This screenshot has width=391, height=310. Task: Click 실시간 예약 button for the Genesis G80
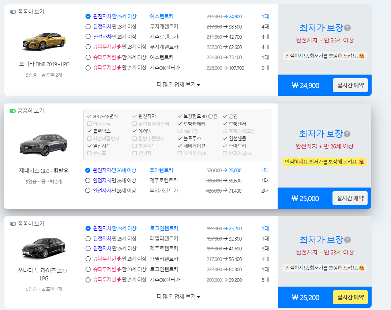pos(350,198)
